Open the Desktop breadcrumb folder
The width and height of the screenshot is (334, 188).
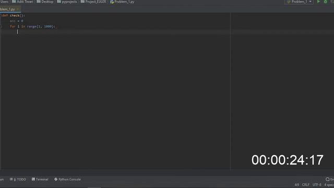(x=45, y=2)
